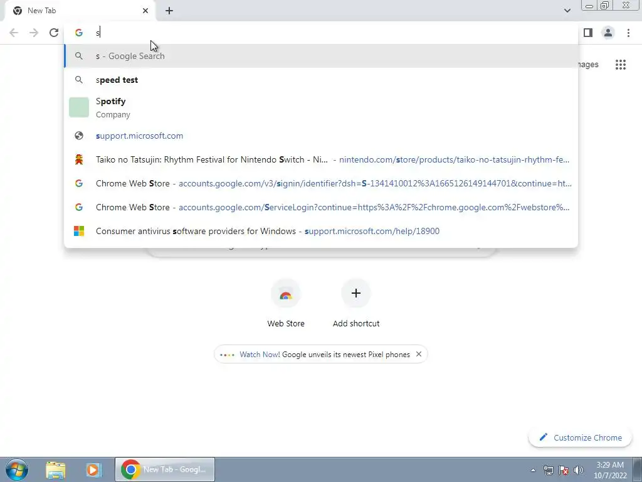Click the Customize Chrome button
The width and height of the screenshot is (642, 482).
(581, 437)
